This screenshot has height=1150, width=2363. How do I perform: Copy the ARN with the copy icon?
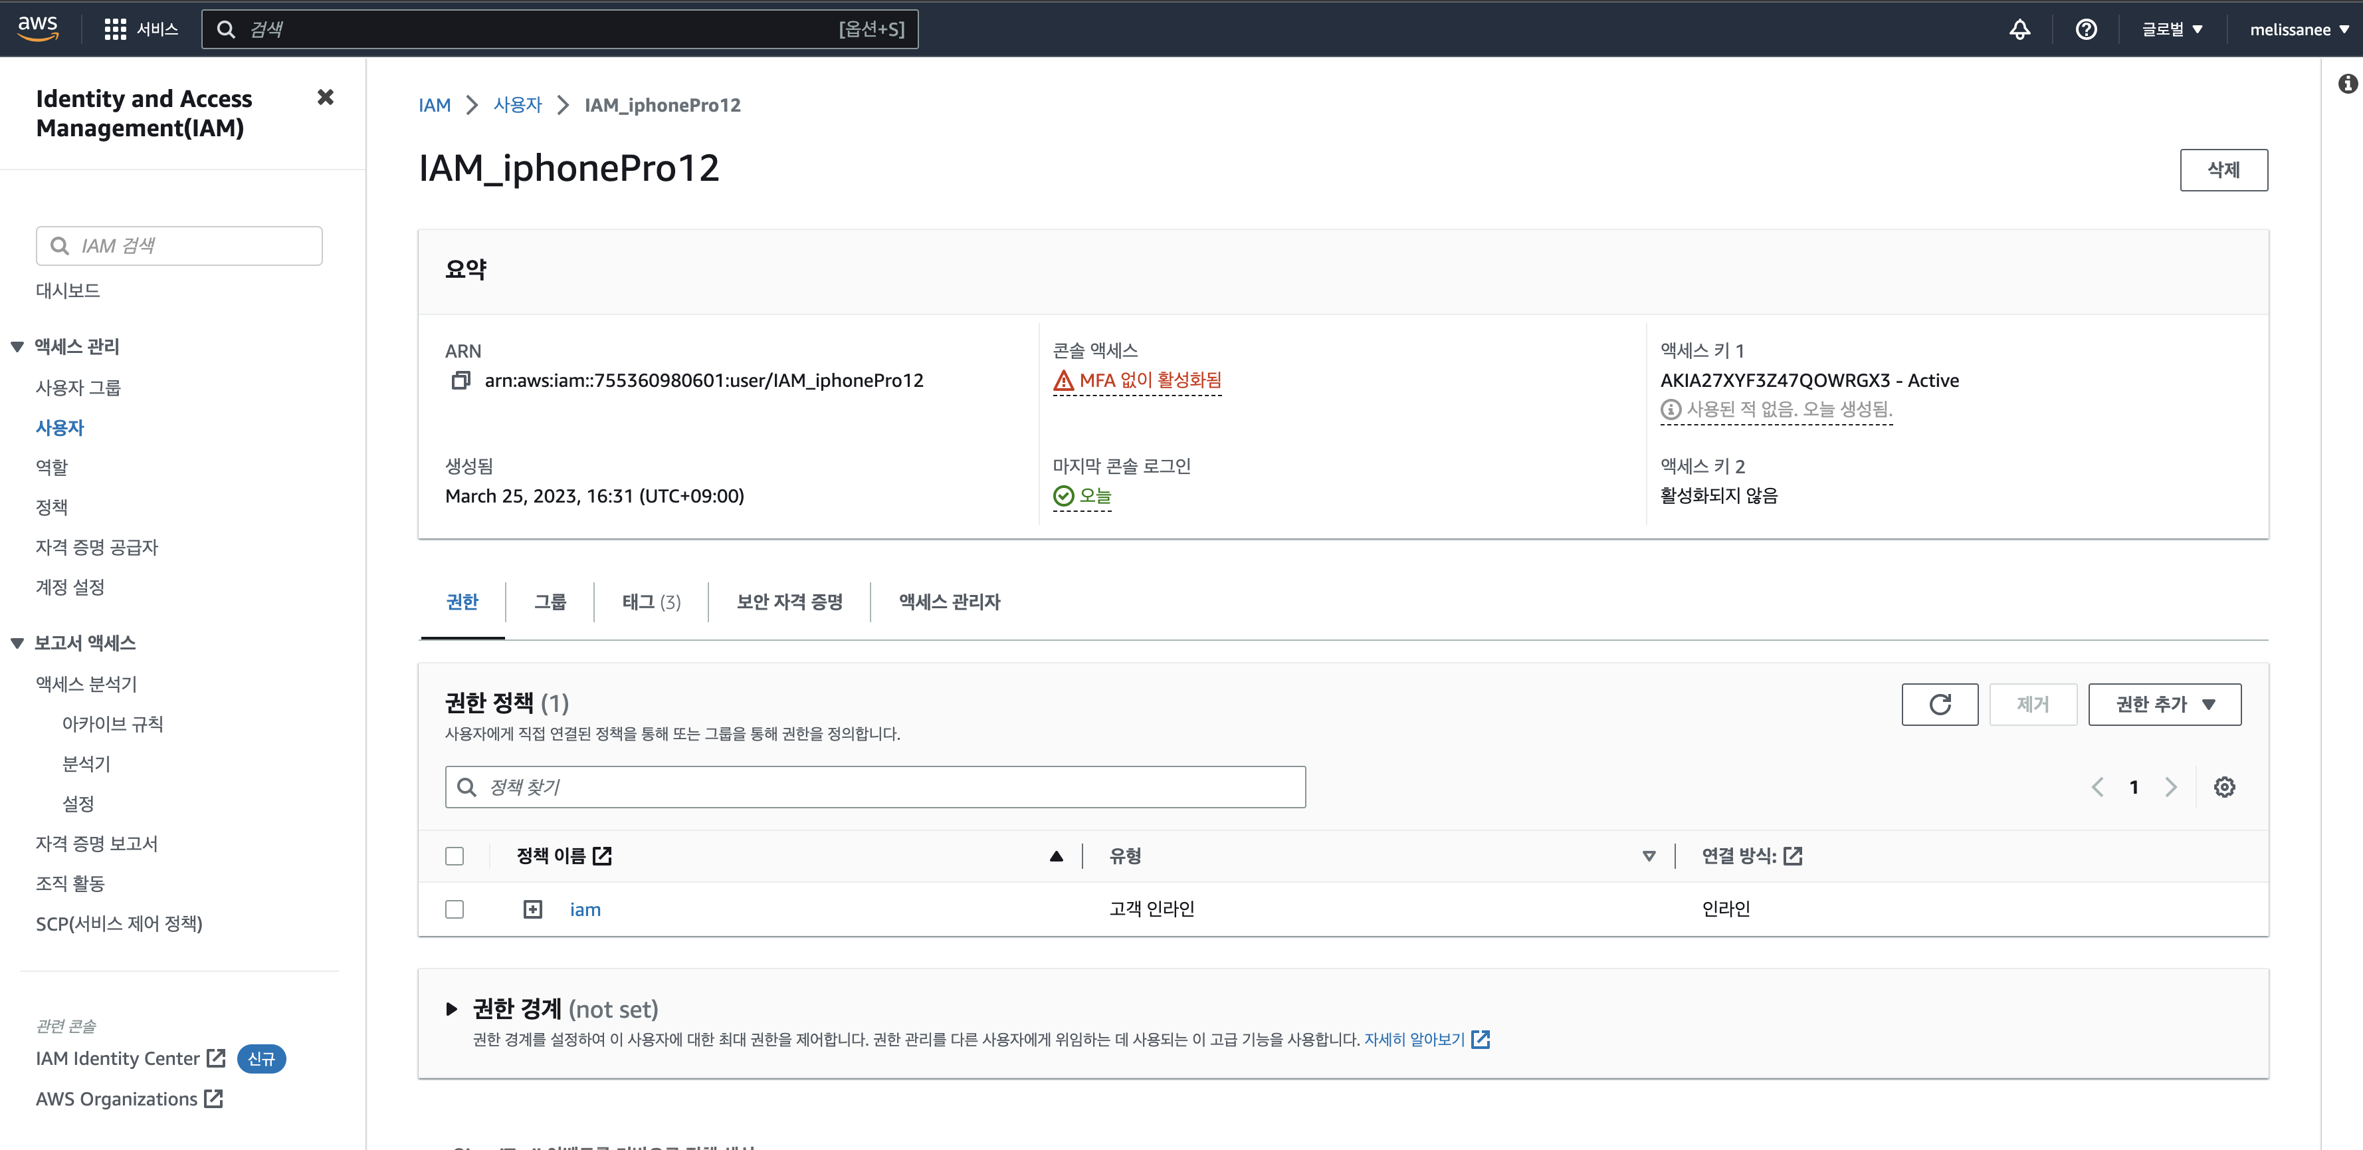(x=461, y=380)
